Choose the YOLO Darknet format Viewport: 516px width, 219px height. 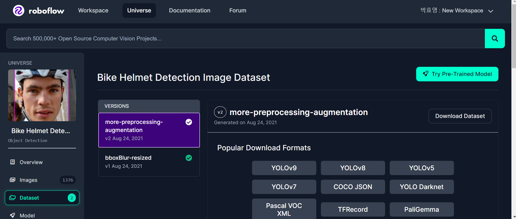(422, 187)
